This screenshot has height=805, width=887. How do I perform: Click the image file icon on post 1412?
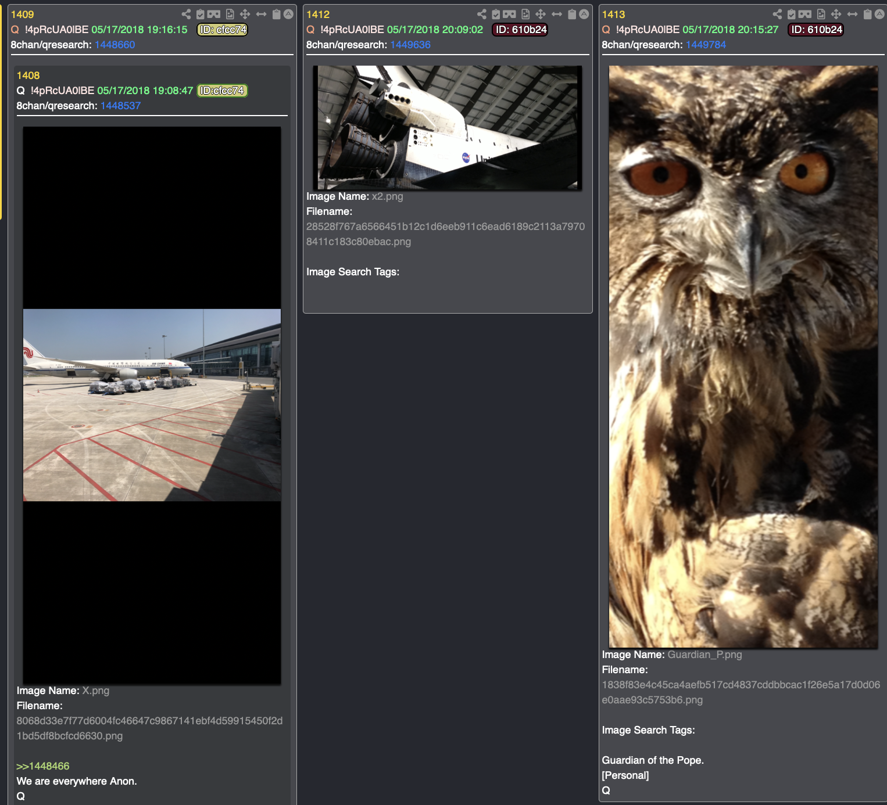pos(526,14)
